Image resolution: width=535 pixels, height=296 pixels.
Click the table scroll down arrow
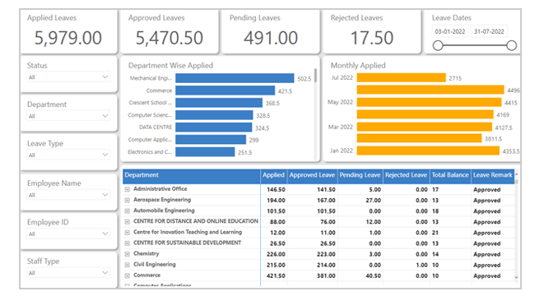[x=516, y=277]
